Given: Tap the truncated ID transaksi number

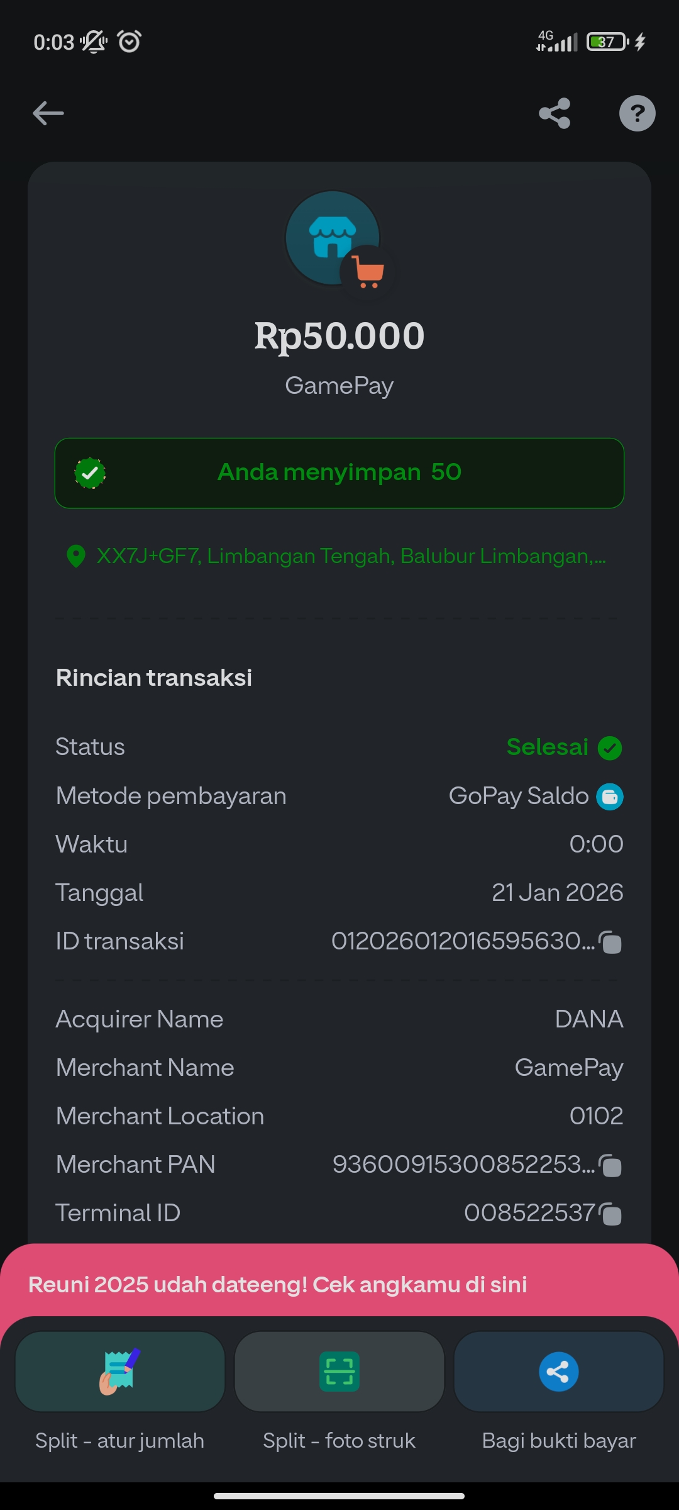Looking at the screenshot, I should [x=462, y=941].
